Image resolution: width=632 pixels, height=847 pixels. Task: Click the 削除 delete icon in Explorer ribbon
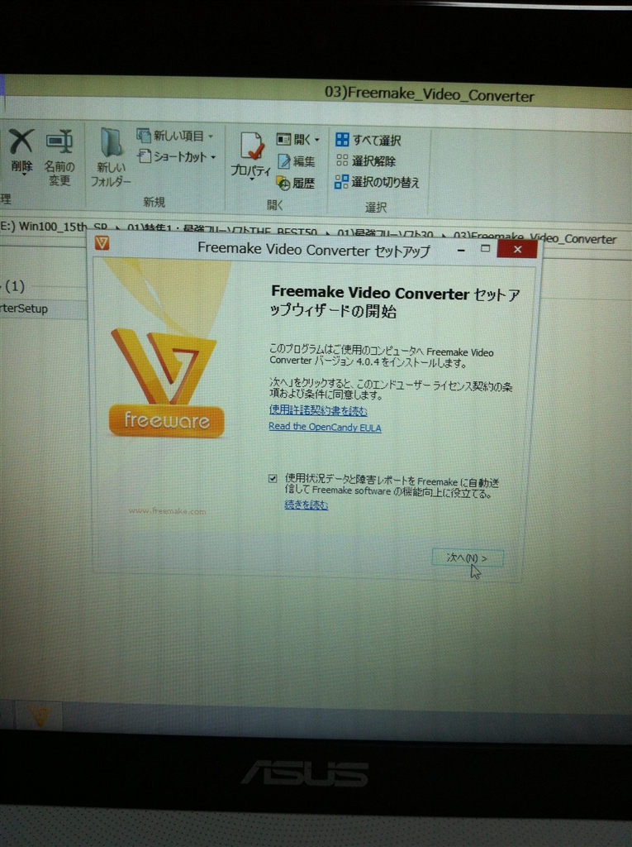tap(21, 141)
